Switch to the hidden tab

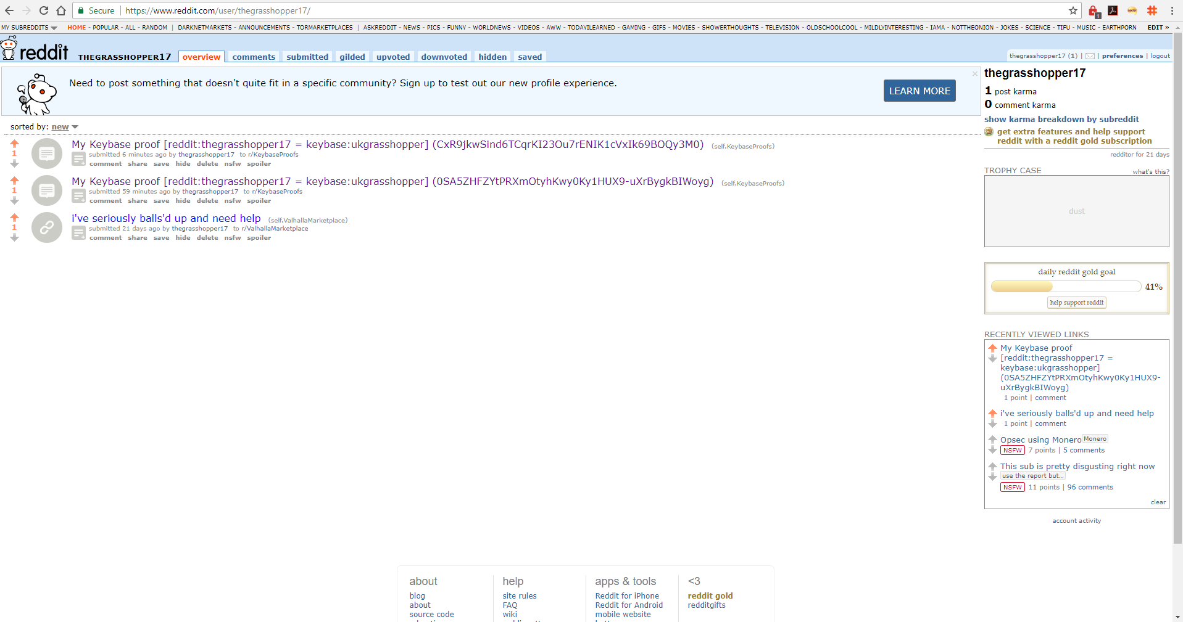click(492, 57)
